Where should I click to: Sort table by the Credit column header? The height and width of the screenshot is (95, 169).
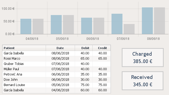[101, 48]
